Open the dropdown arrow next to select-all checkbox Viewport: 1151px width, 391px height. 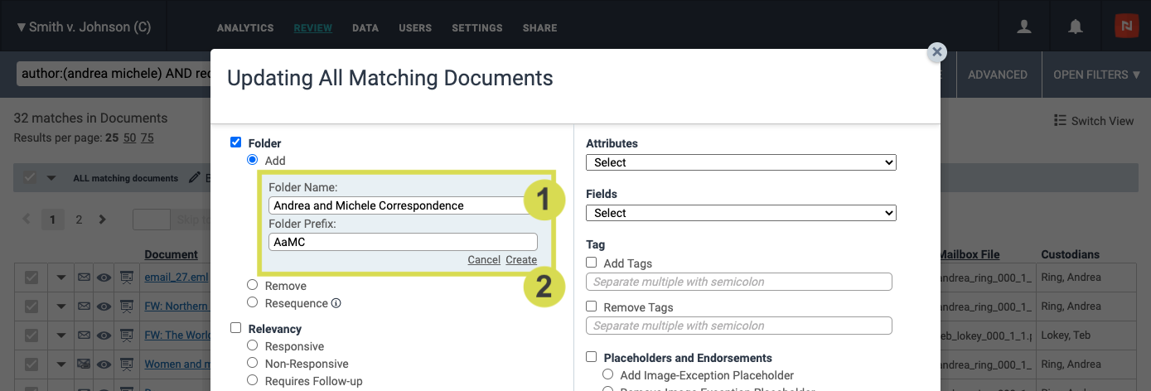tap(51, 177)
